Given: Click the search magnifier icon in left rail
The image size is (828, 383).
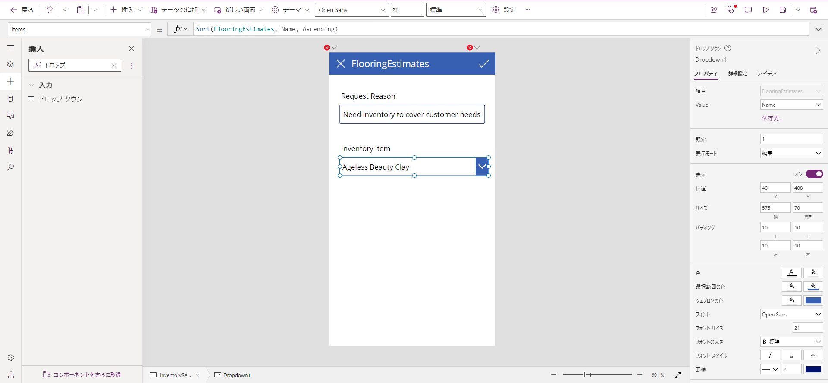Looking at the screenshot, I should (10, 167).
